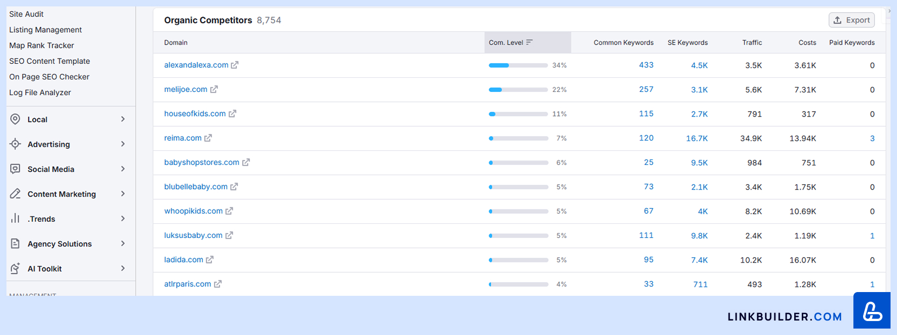Click the .Trends bar chart icon
The image size is (897, 335).
pyautogui.click(x=16, y=219)
